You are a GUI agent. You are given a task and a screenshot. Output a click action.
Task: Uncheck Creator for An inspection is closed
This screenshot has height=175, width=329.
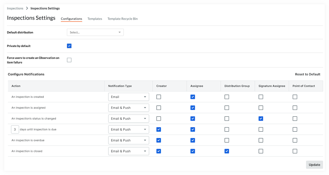click(159, 151)
